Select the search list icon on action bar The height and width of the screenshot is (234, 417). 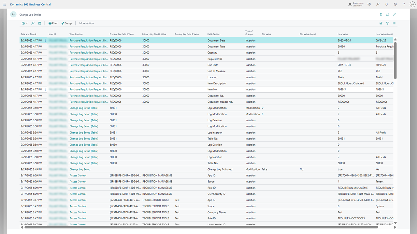click(33, 23)
